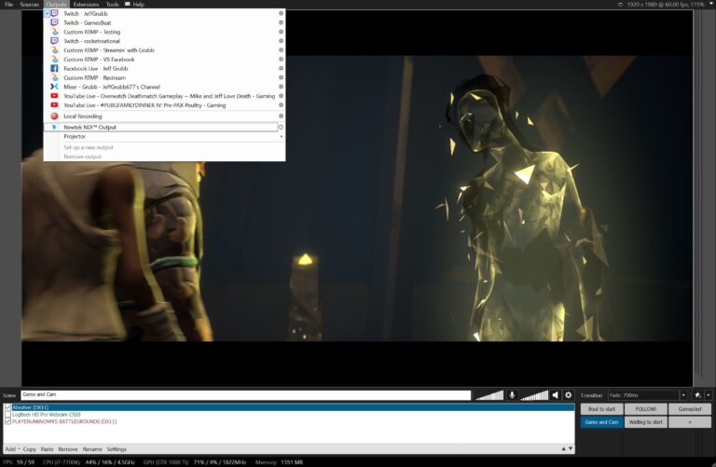Mute the speaker icon
The width and height of the screenshot is (716, 467).
tap(556, 395)
